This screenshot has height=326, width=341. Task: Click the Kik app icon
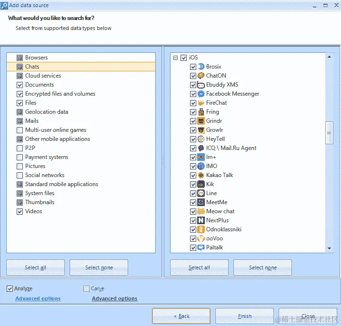click(201, 184)
